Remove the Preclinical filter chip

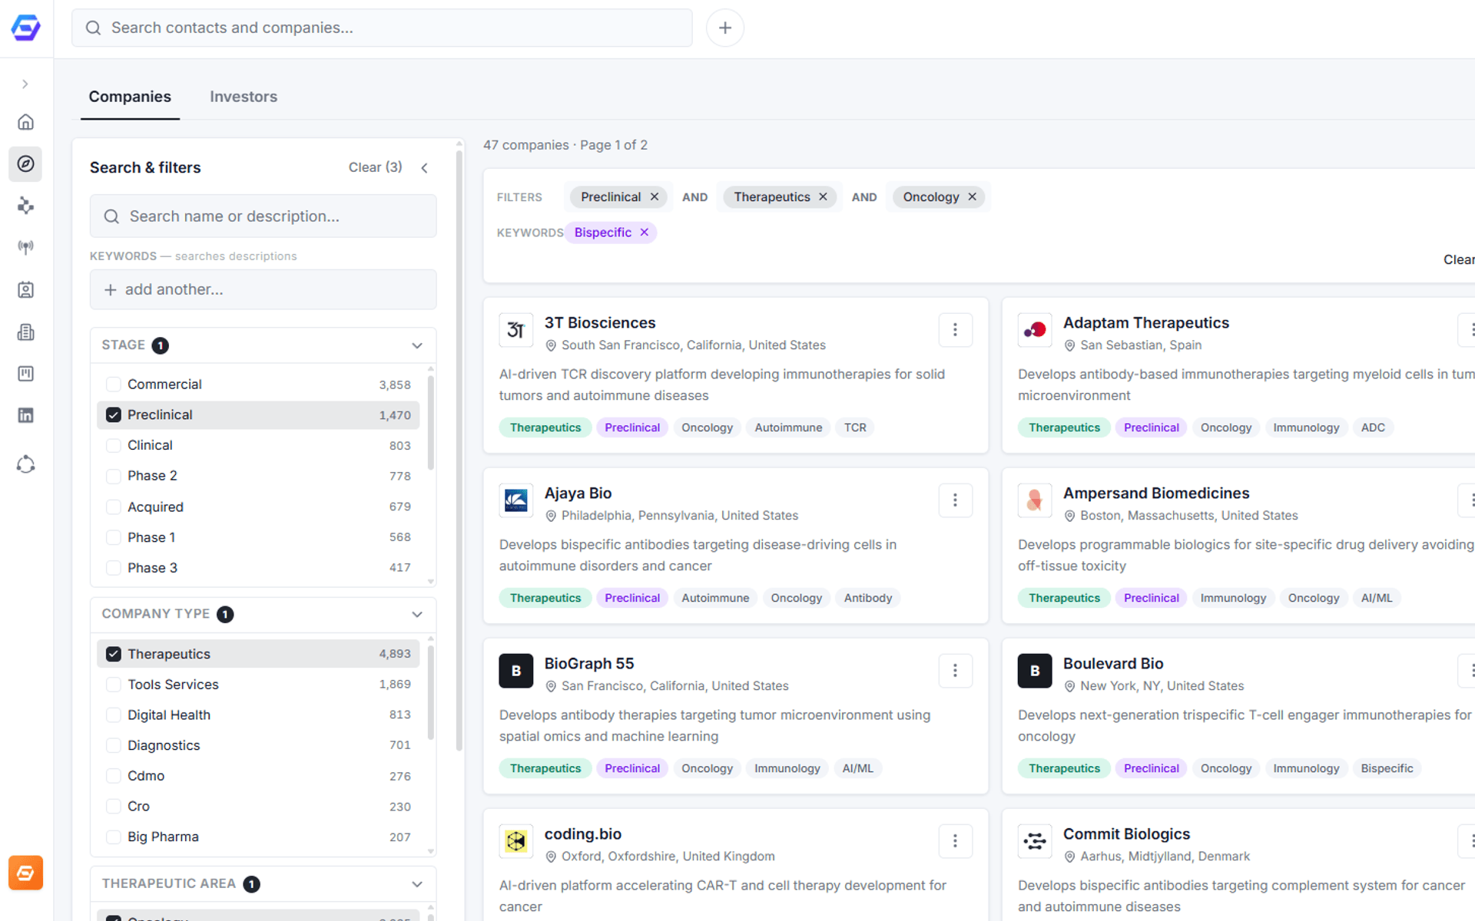point(655,197)
